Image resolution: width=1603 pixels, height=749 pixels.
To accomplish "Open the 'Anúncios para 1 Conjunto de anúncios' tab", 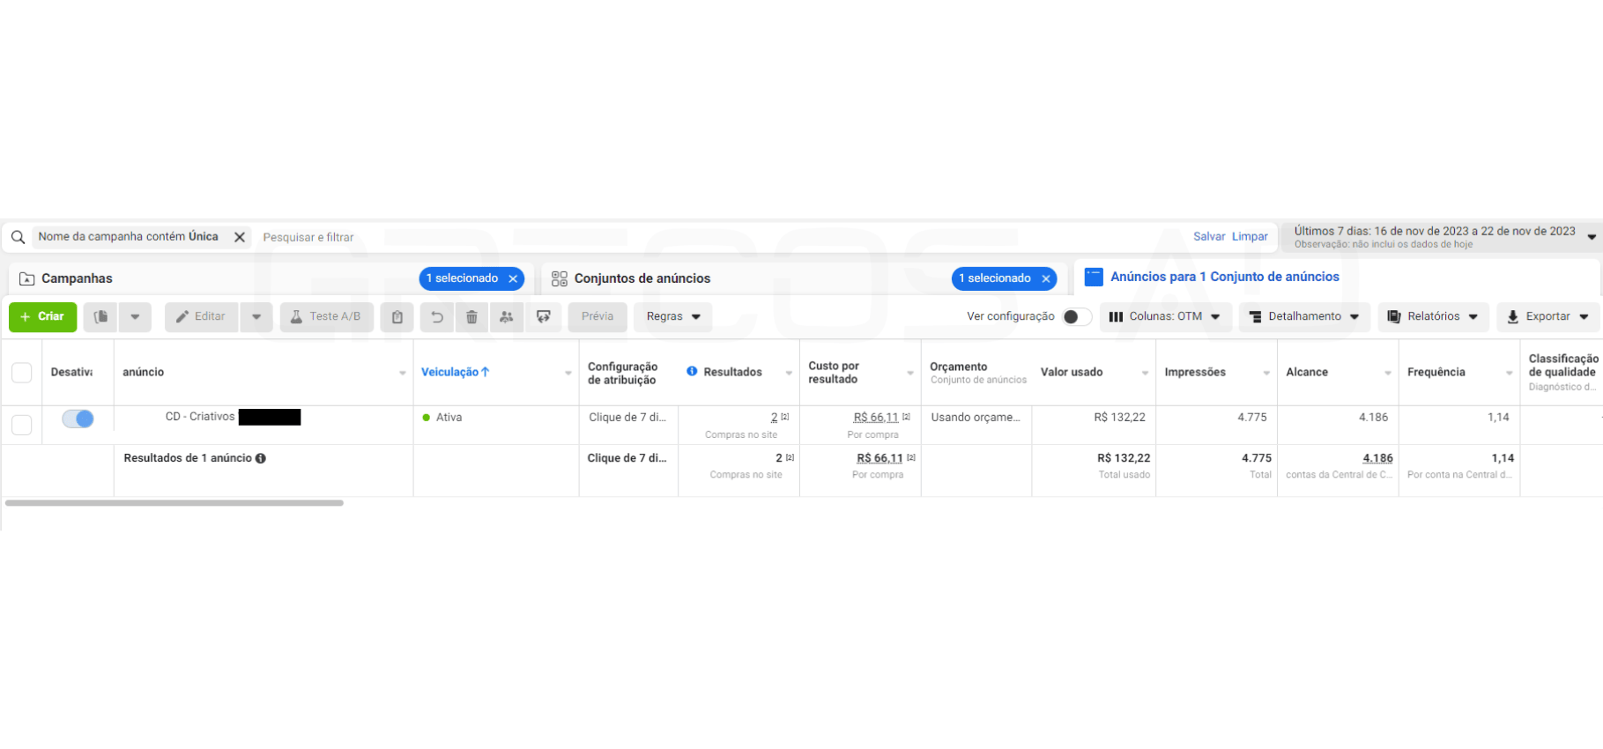I will pos(1224,277).
